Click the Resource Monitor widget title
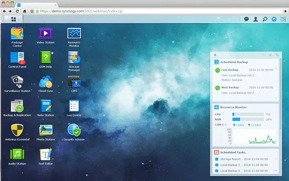The width and height of the screenshot is (289, 181). pyautogui.click(x=233, y=107)
